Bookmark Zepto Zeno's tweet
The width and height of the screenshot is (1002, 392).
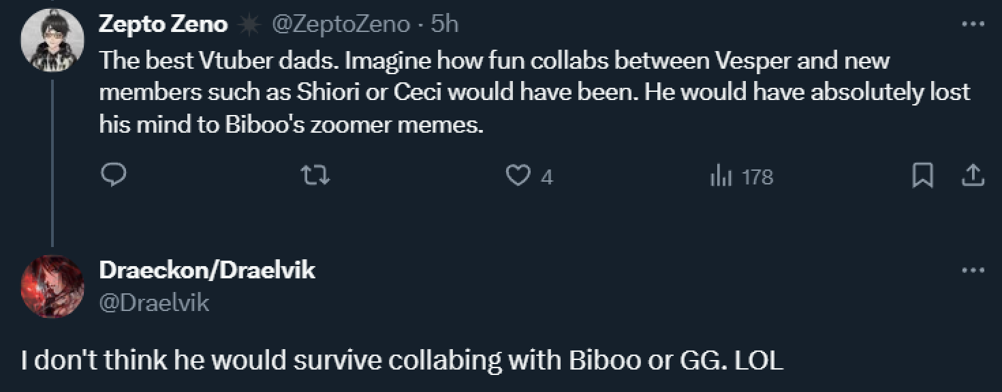pos(922,176)
